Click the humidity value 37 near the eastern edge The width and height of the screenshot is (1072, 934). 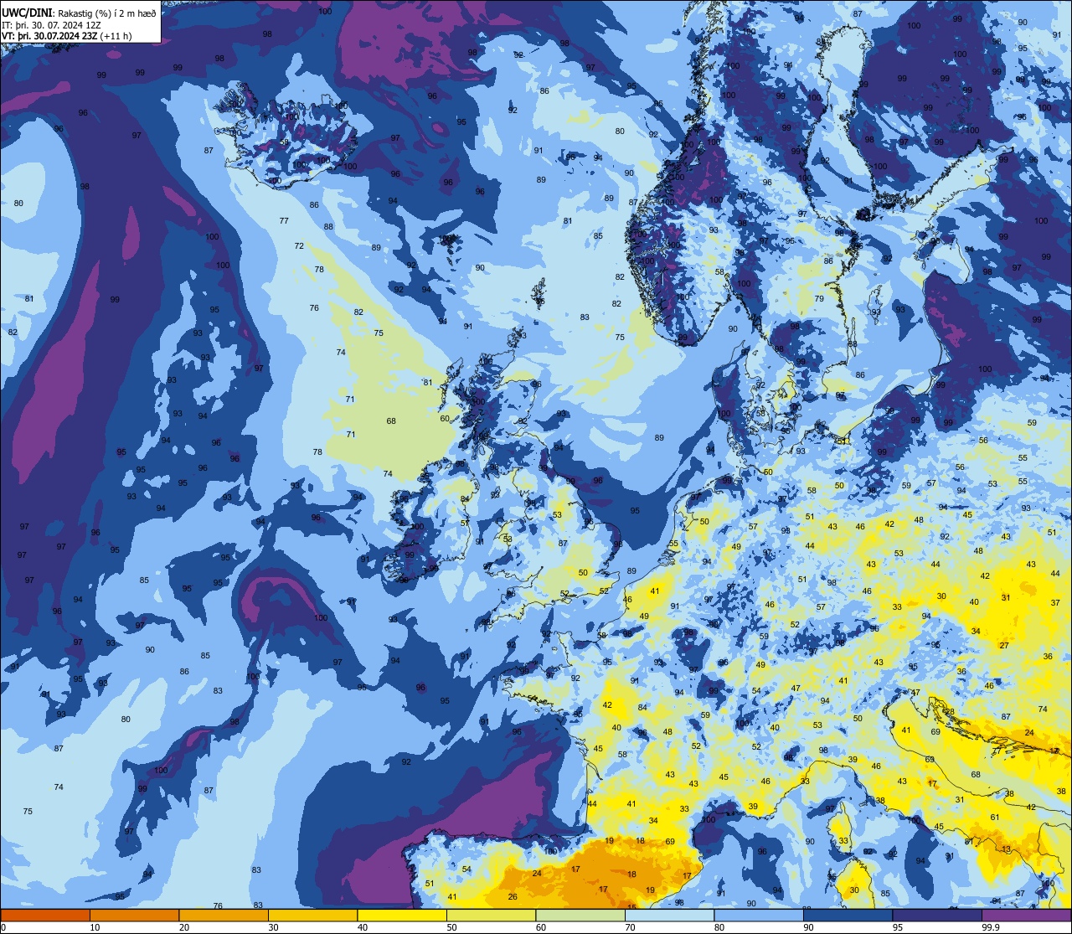1055,604
